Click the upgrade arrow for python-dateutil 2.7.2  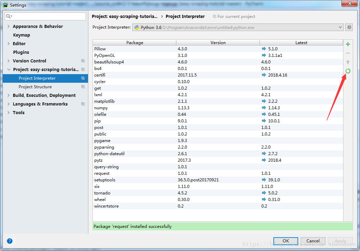click(264, 153)
